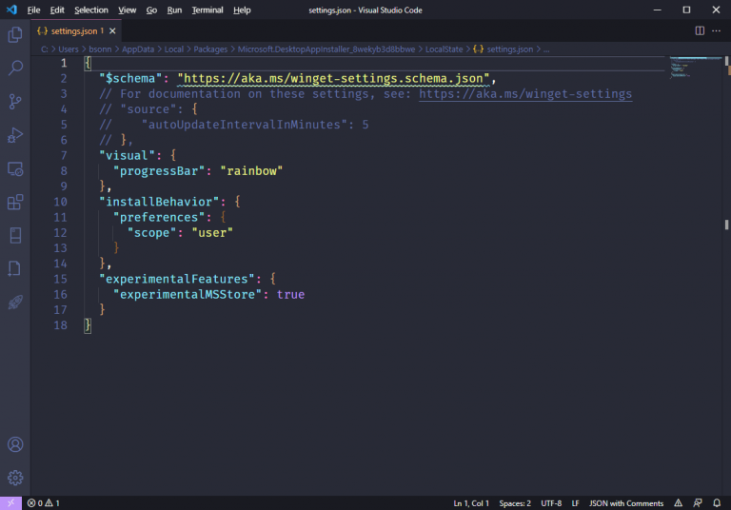Split the editor to the right
The width and height of the screenshot is (731, 510).
700,30
